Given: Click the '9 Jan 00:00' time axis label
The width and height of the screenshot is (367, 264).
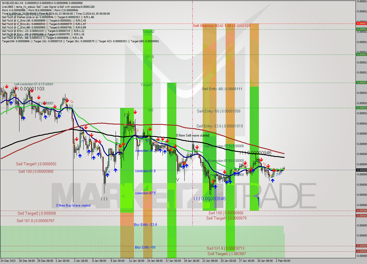Looking at the screenshot, I should (x=118, y=261).
